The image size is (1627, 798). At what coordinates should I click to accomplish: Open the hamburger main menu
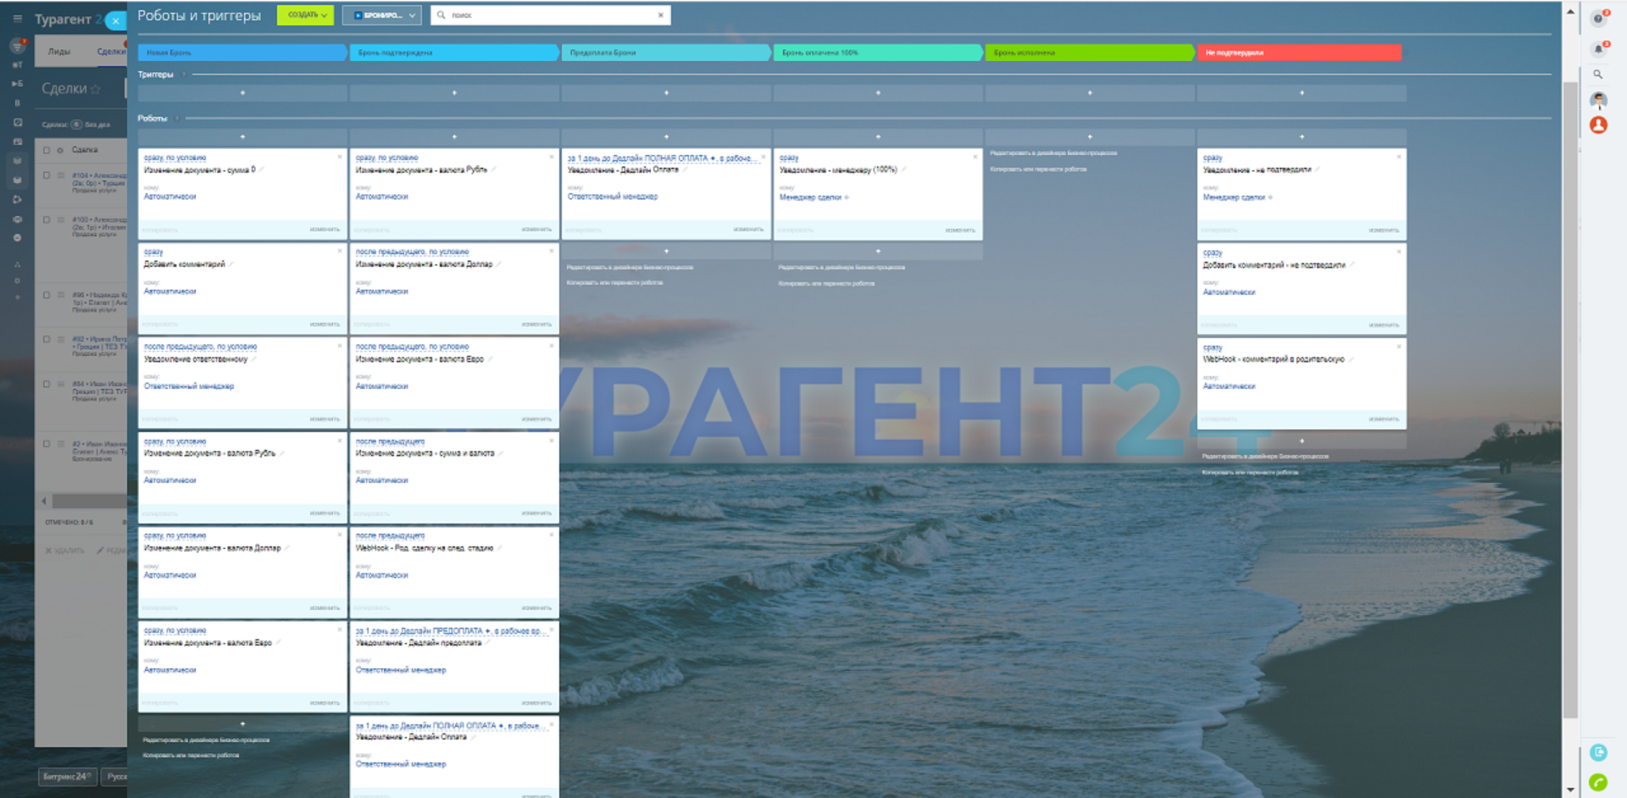[17, 18]
